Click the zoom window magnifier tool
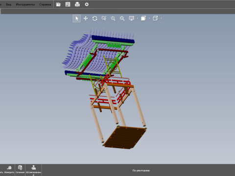The image size is (235, 176). pyautogui.click(x=113, y=19)
